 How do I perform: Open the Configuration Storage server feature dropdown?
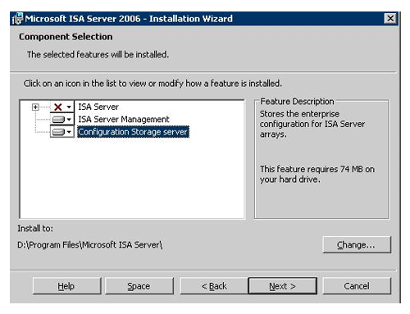point(62,132)
